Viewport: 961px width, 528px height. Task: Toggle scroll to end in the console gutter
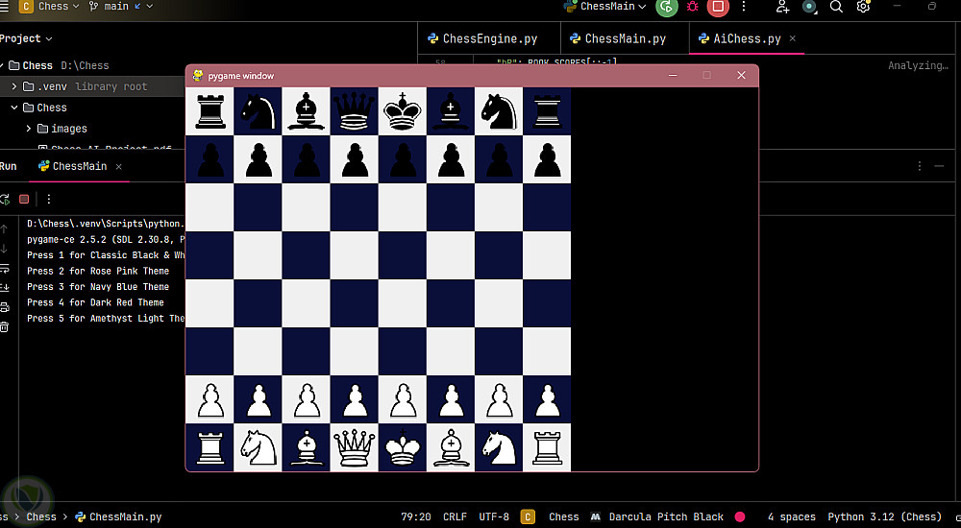tap(4, 287)
